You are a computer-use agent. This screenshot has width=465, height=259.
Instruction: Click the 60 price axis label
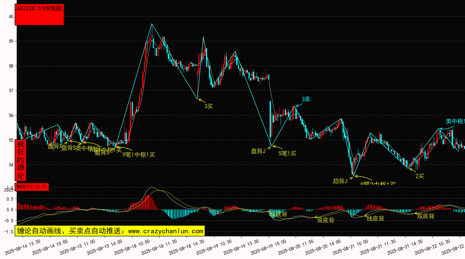click(11, 16)
